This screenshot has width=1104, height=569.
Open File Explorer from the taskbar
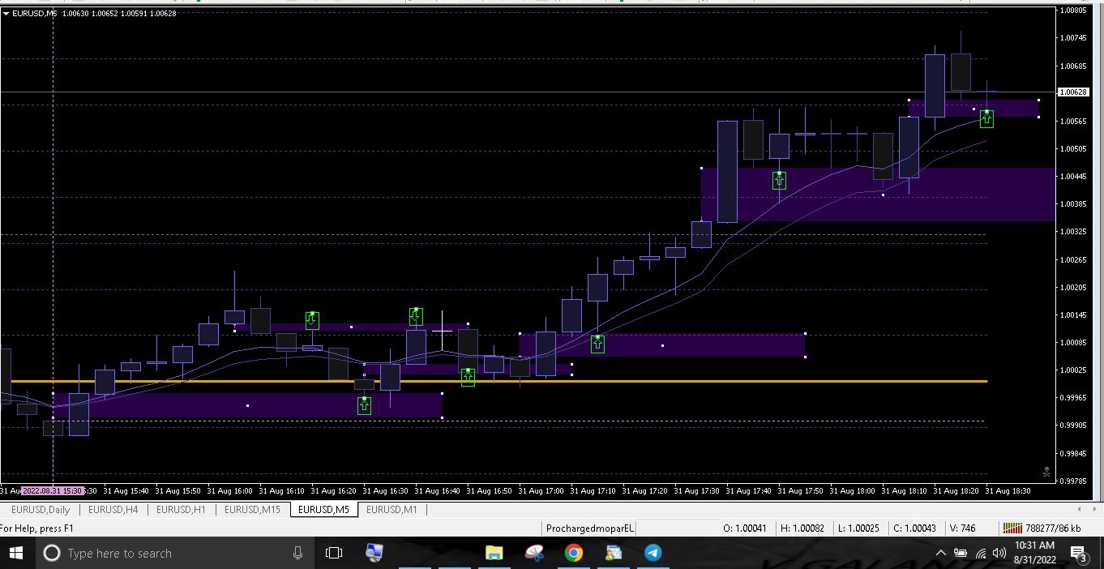pos(494,553)
